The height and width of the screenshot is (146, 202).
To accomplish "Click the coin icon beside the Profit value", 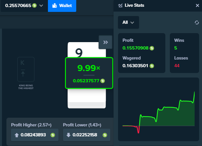I will click(152, 48).
